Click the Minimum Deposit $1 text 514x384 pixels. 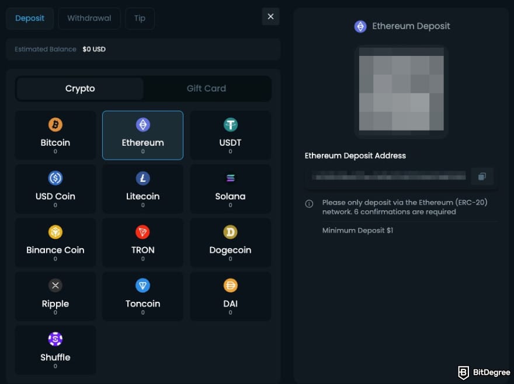[357, 230]
